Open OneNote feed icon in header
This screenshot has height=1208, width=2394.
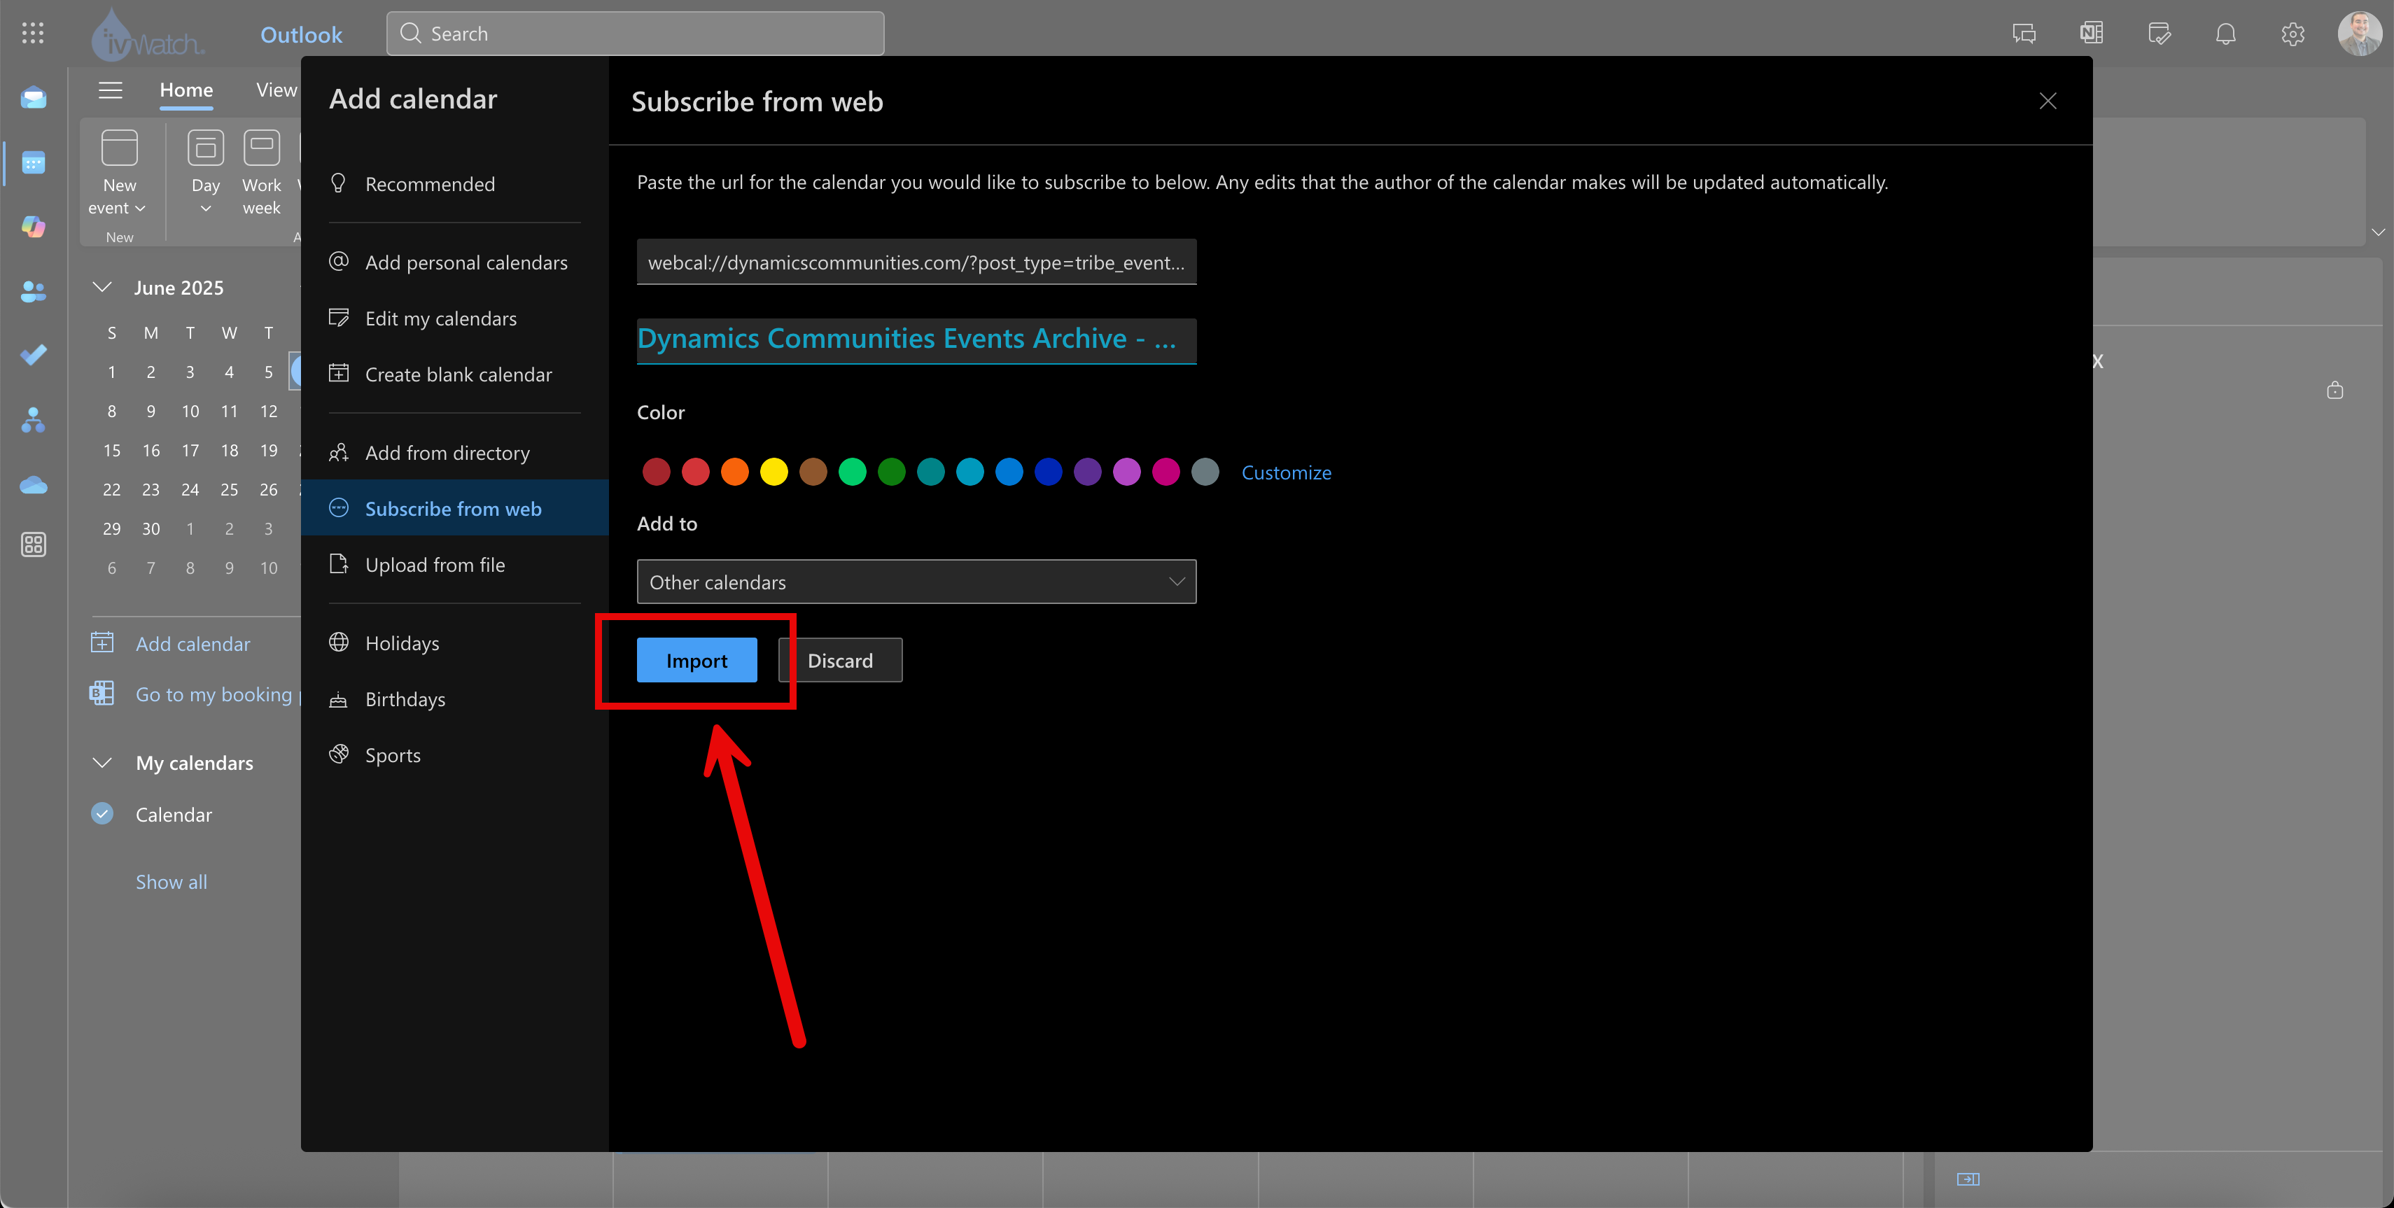click(2091, 34)
